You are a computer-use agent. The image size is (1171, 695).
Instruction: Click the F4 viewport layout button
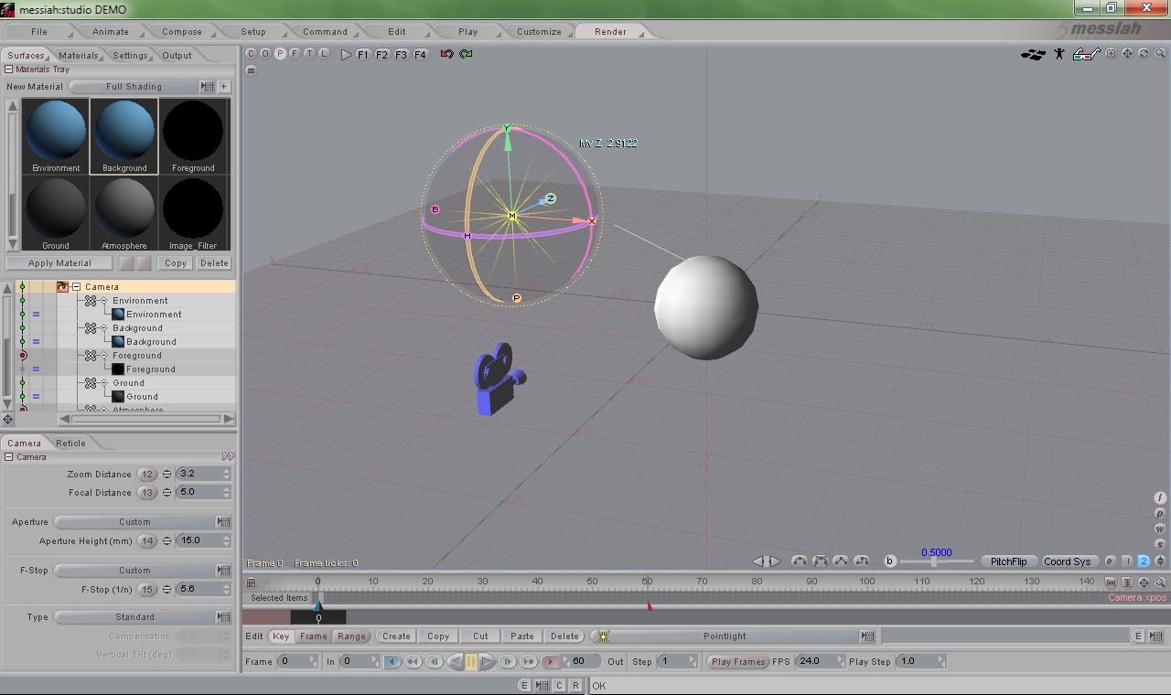point(420,55)
